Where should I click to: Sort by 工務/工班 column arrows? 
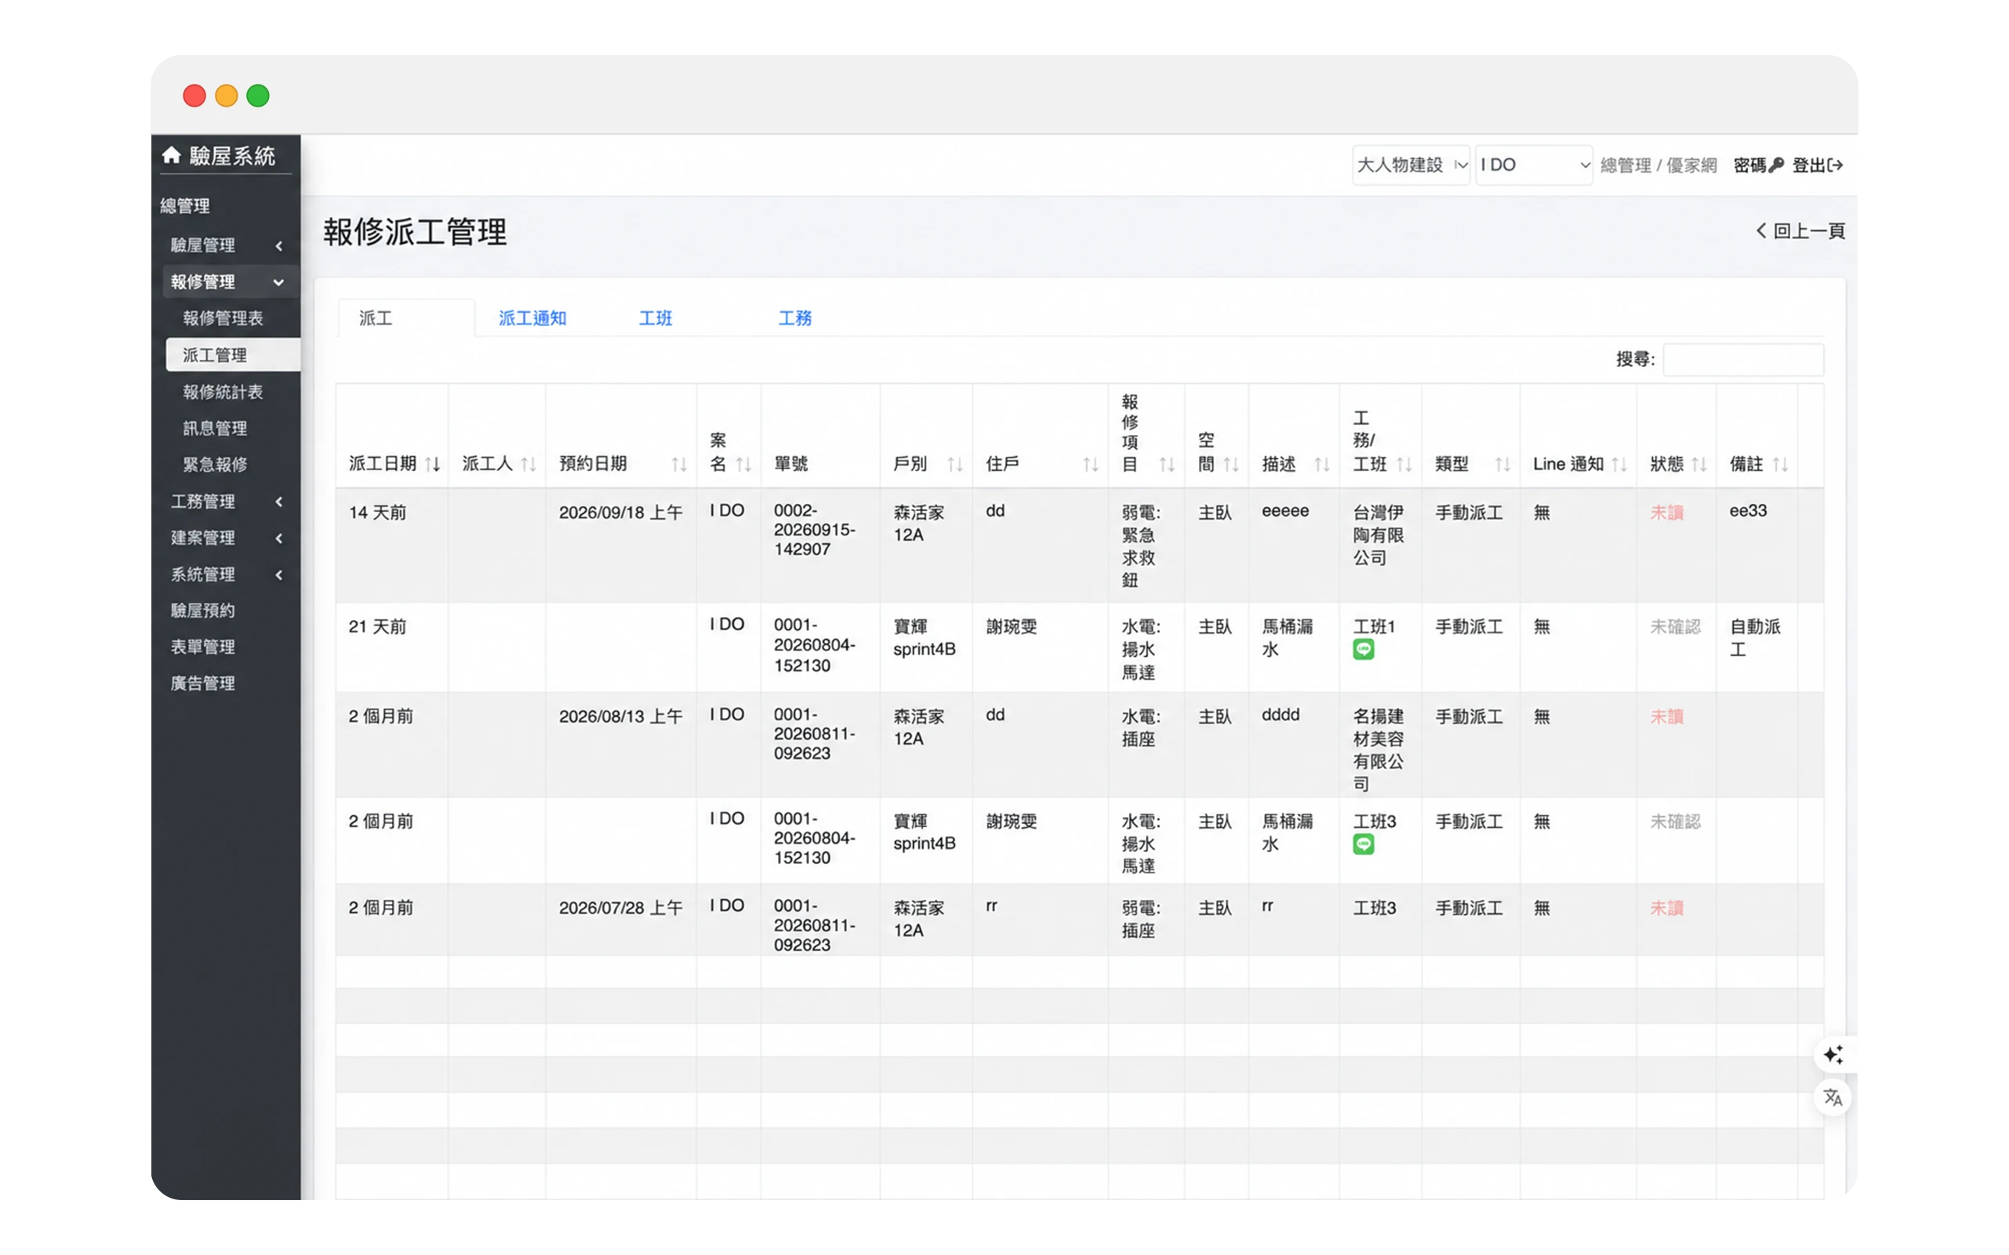click(1404, 465)
